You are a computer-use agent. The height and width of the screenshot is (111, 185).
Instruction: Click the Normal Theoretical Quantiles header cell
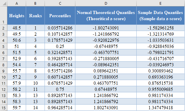tap(106, 15)
